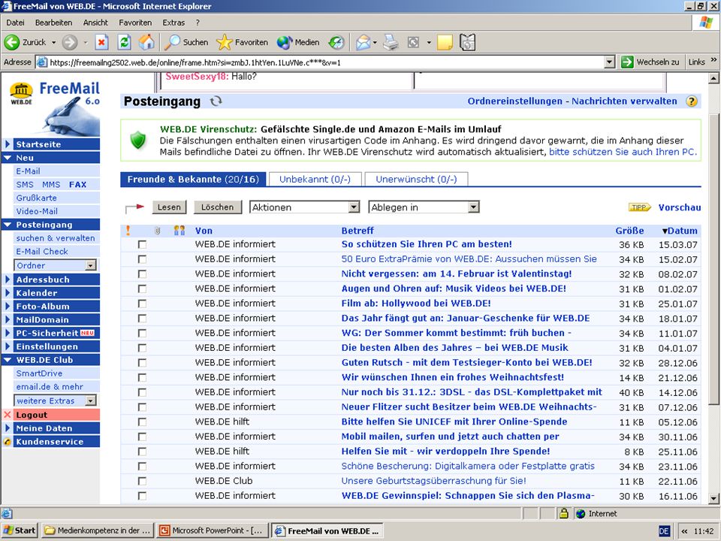
Task: Click the mail envelope toolbar icon
Action: [x=363, y=42]
